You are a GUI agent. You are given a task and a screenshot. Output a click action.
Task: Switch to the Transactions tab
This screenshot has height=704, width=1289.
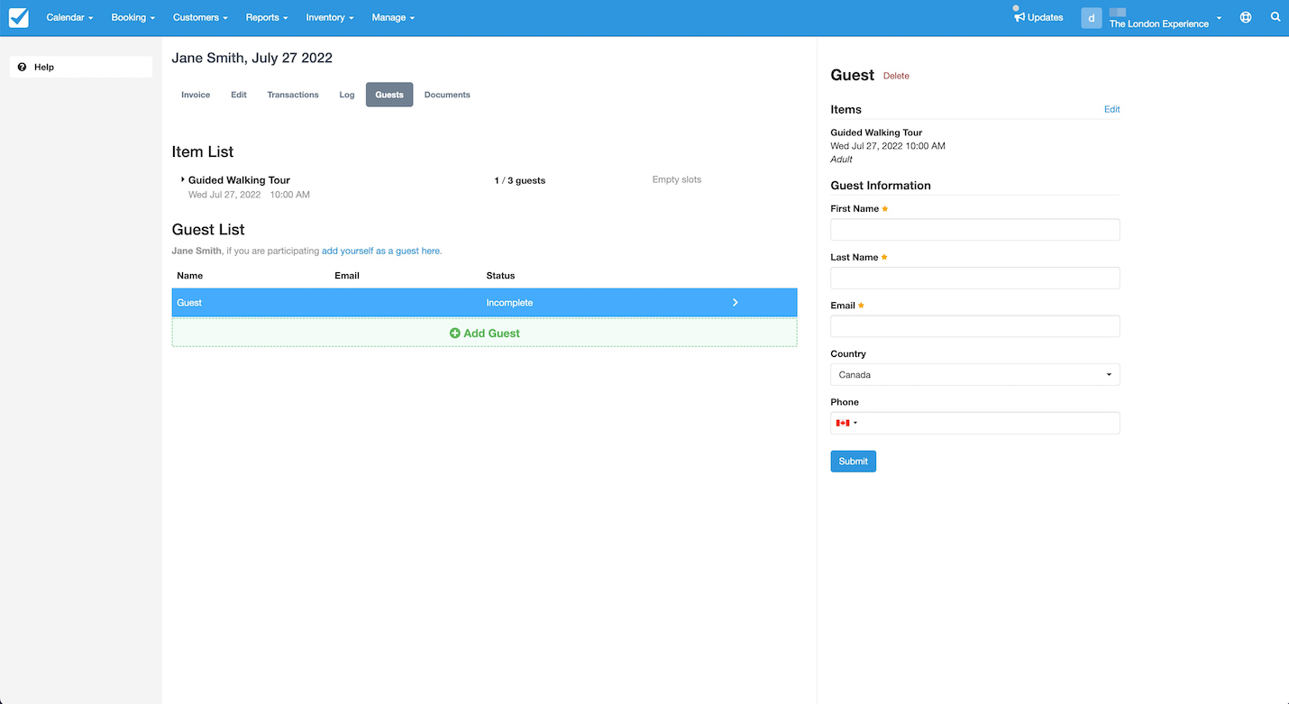[x=293, y=95]
